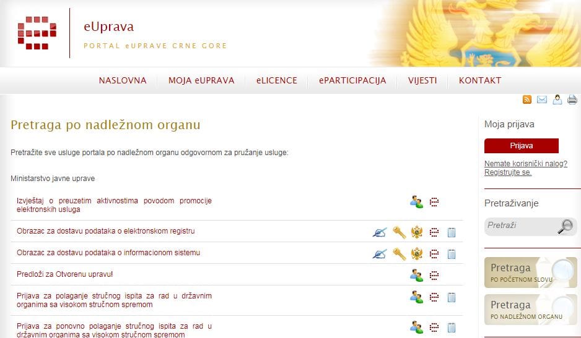Click users icon in Predloži za Otvorenu upravu row
Screen dimensions: 581x338
[x=416, y=276]
